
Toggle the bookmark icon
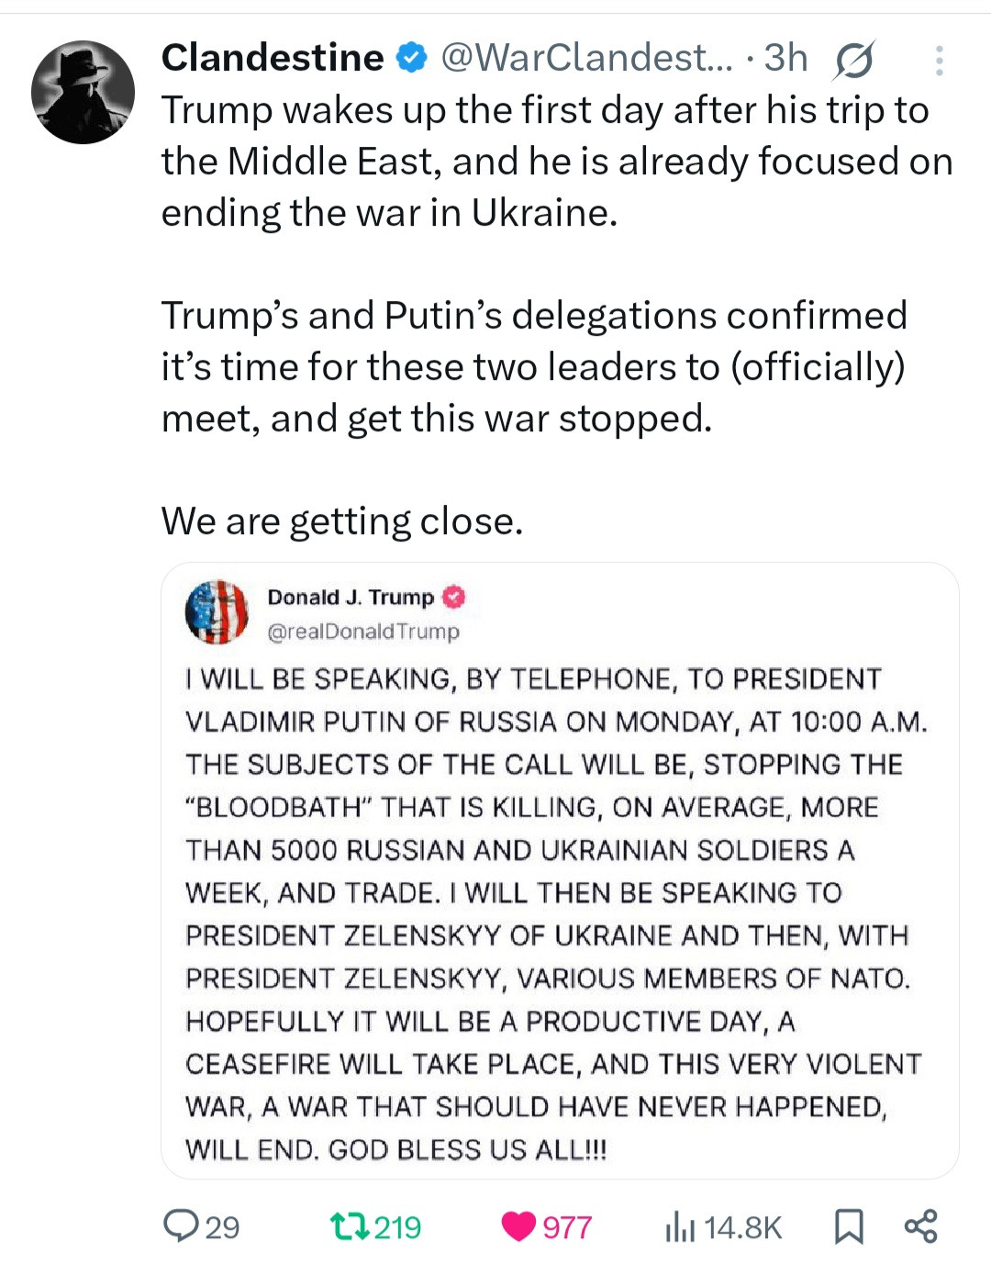(x=848, y=1226)
